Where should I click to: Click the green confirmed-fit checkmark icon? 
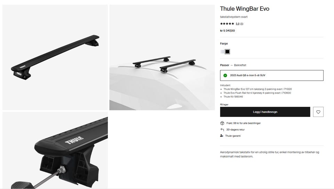[x=225, y=76]
